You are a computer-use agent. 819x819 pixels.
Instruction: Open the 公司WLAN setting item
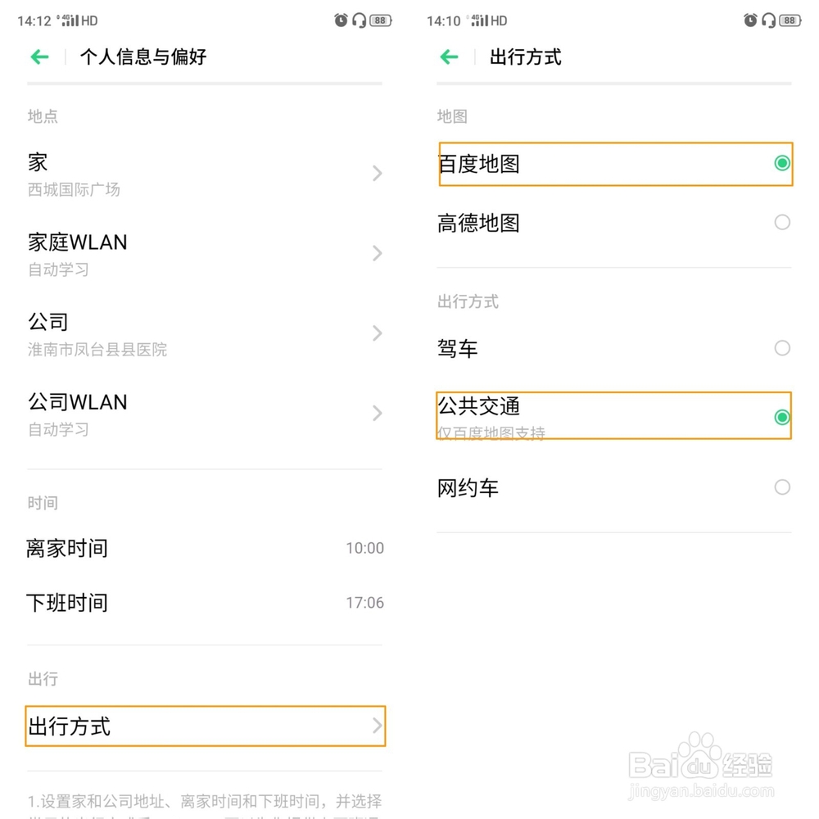click(x=205, y=414)
